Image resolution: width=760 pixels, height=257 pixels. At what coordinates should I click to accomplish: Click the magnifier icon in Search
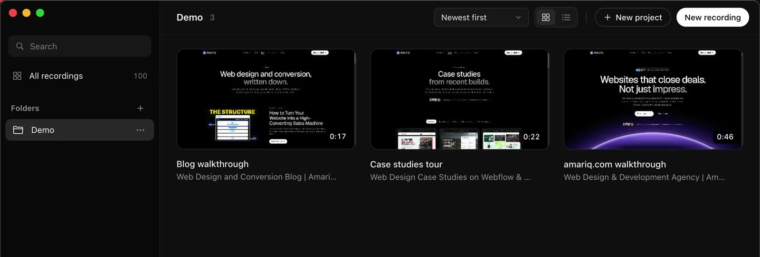pyautogui.click(x=20, y=46)
